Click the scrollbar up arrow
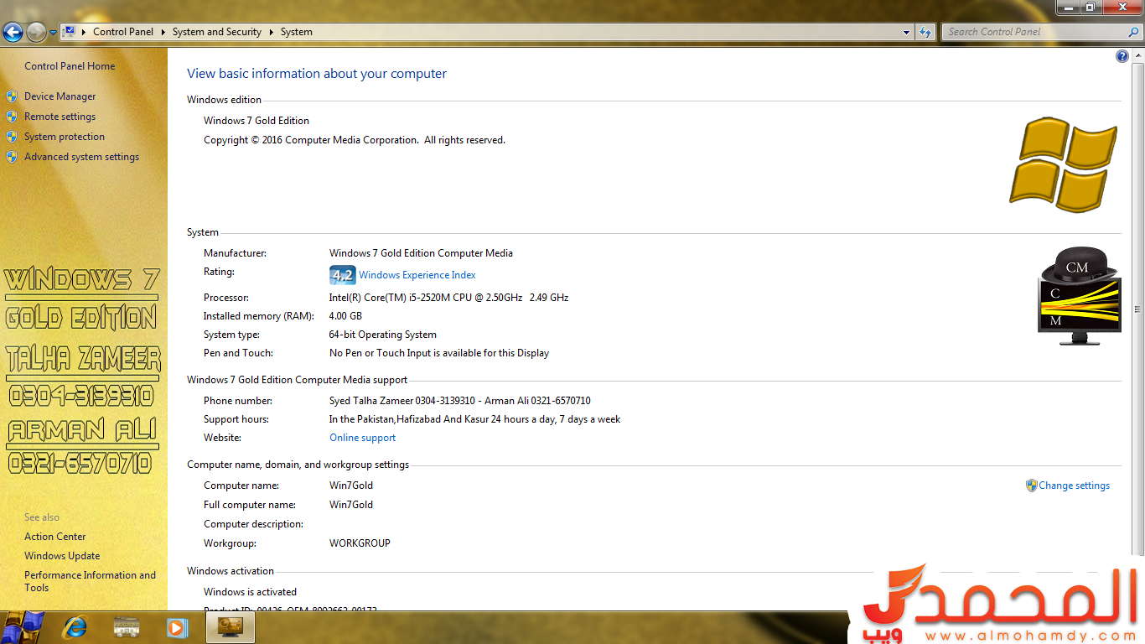Screen dimensions: 1145x644 point(1138,55)
